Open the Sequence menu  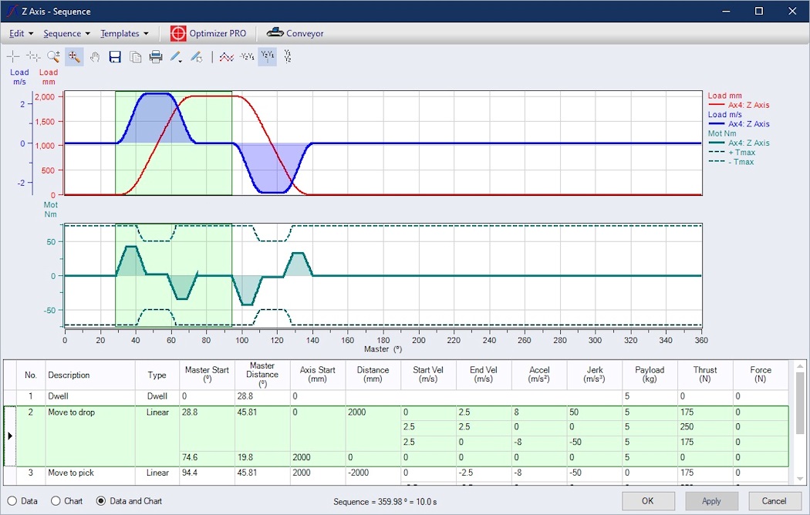[66, 33]
